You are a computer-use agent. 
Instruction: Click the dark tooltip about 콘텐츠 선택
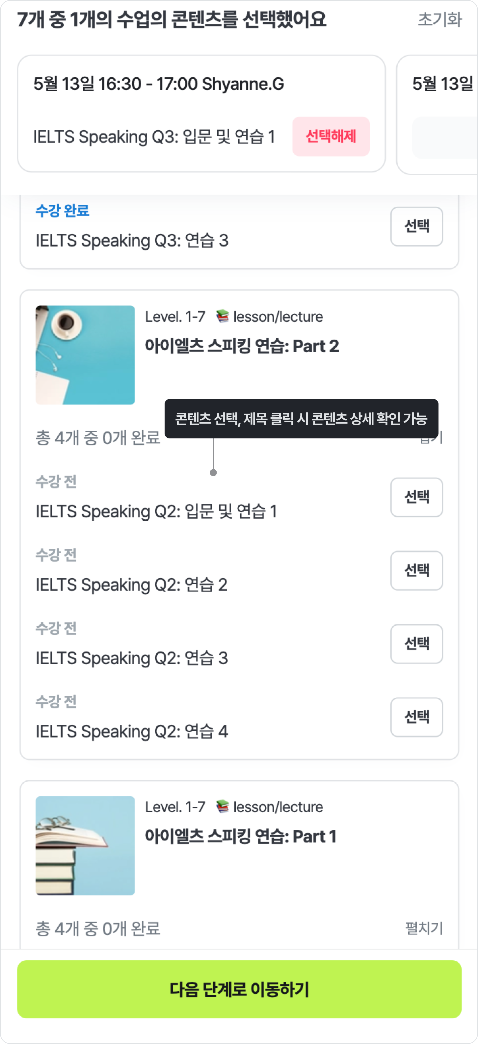point(301,418)
